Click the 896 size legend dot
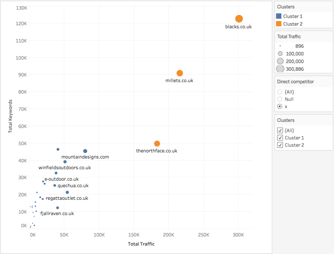This screenshot has height=254, width=334. [x=280, y=46]
